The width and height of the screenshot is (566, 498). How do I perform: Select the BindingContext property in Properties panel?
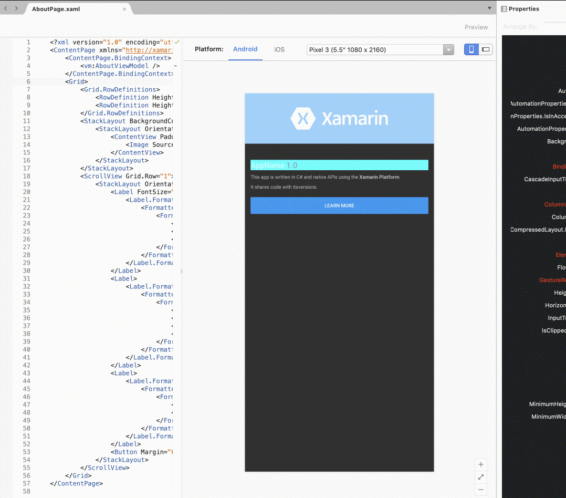[559, 167]
